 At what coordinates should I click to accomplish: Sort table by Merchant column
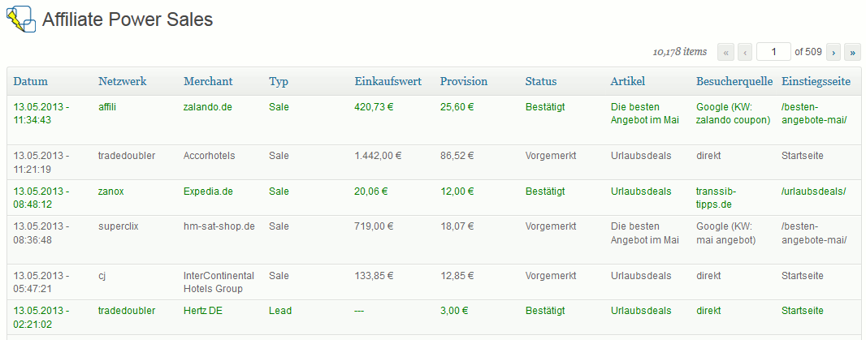[208, 81]
